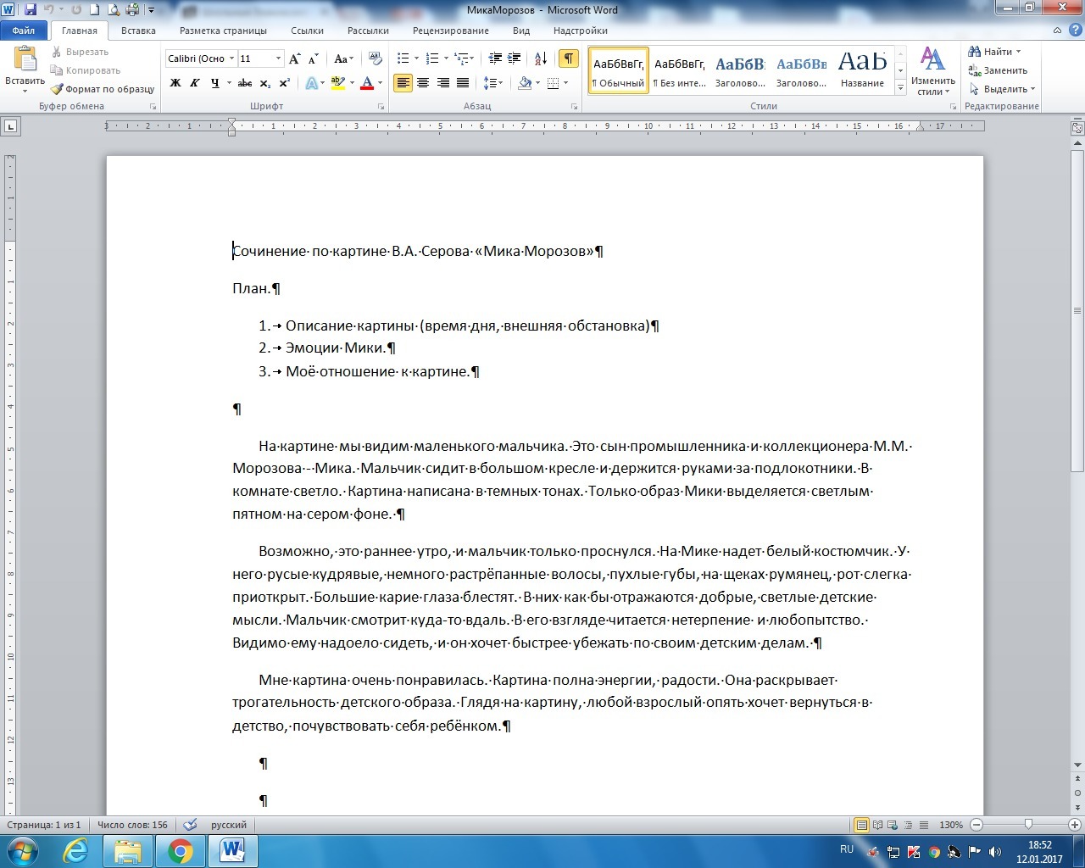Click spell check icon in status bar
The image size is (1085, 868).
pos(191,825)
